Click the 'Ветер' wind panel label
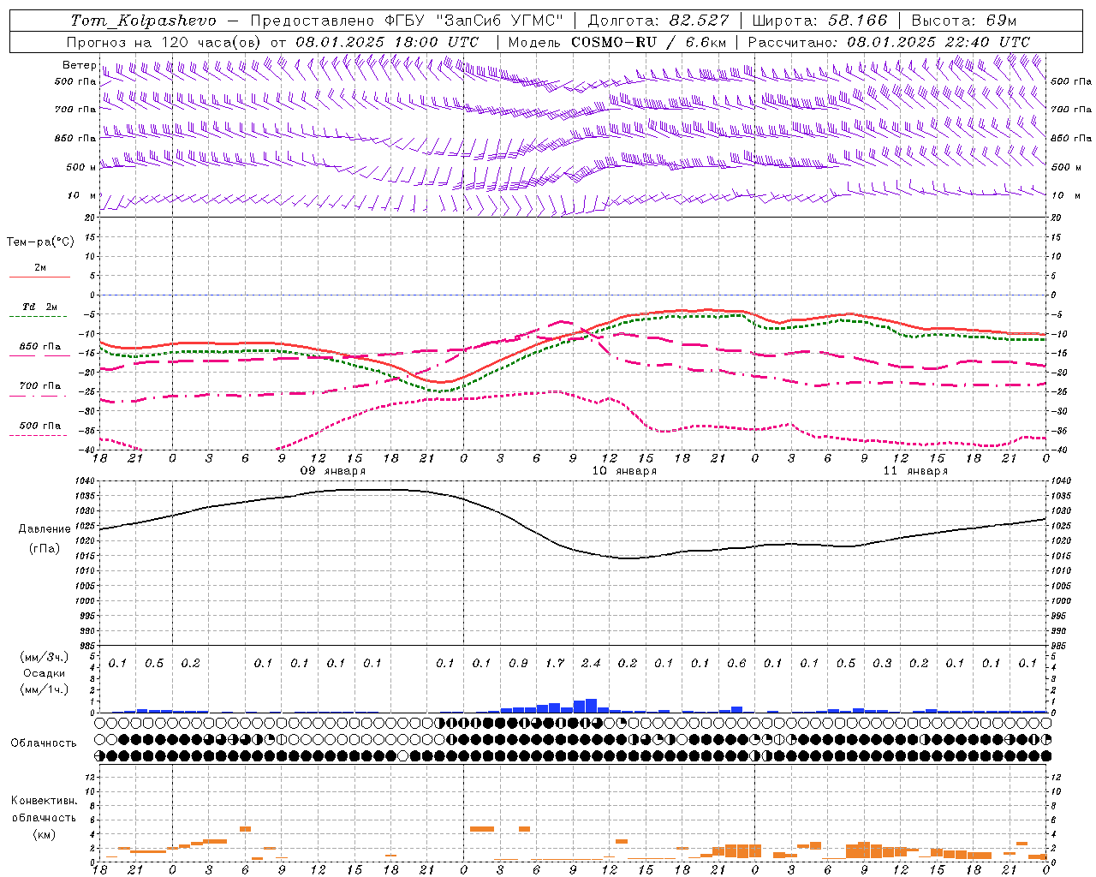 (x=79, y=65)
